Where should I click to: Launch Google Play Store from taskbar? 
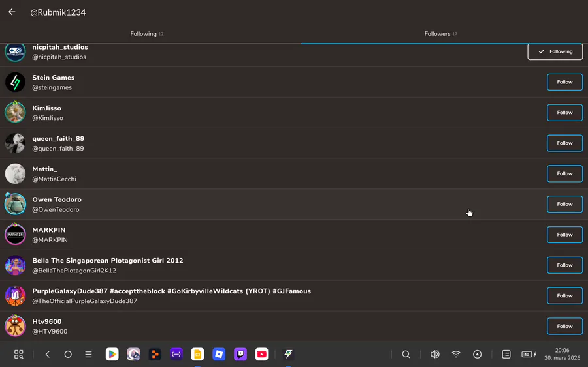point(112,354)
